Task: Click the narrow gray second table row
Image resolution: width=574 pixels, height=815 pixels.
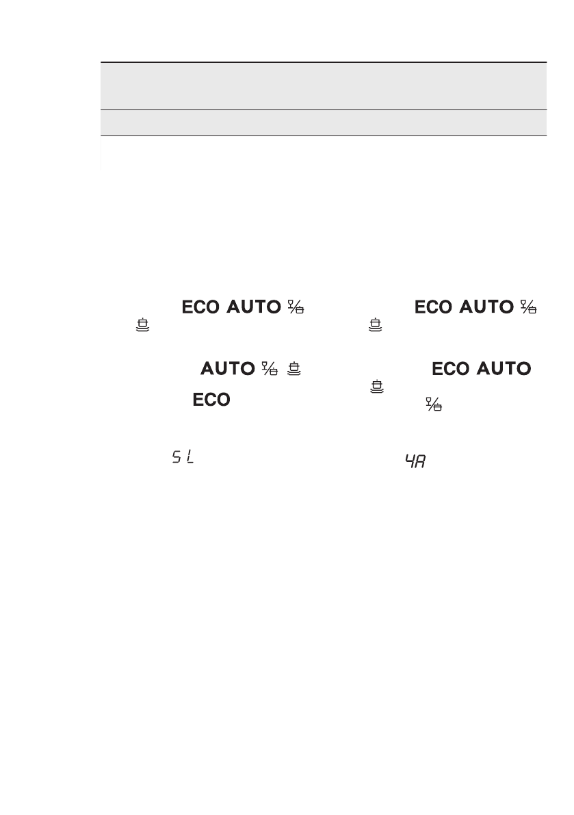Action: 324,122
